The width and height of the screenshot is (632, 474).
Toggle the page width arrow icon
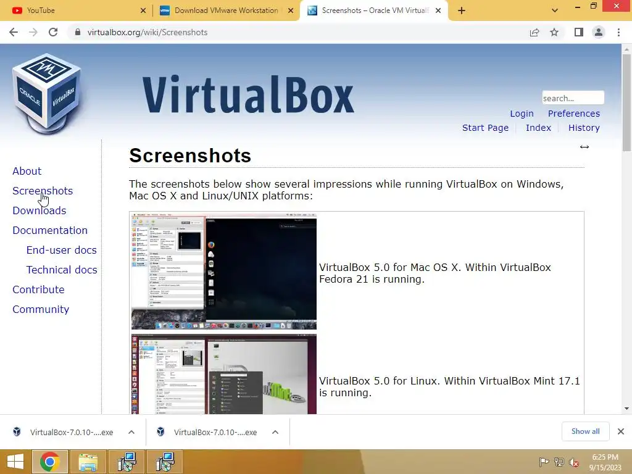point(584,147)
